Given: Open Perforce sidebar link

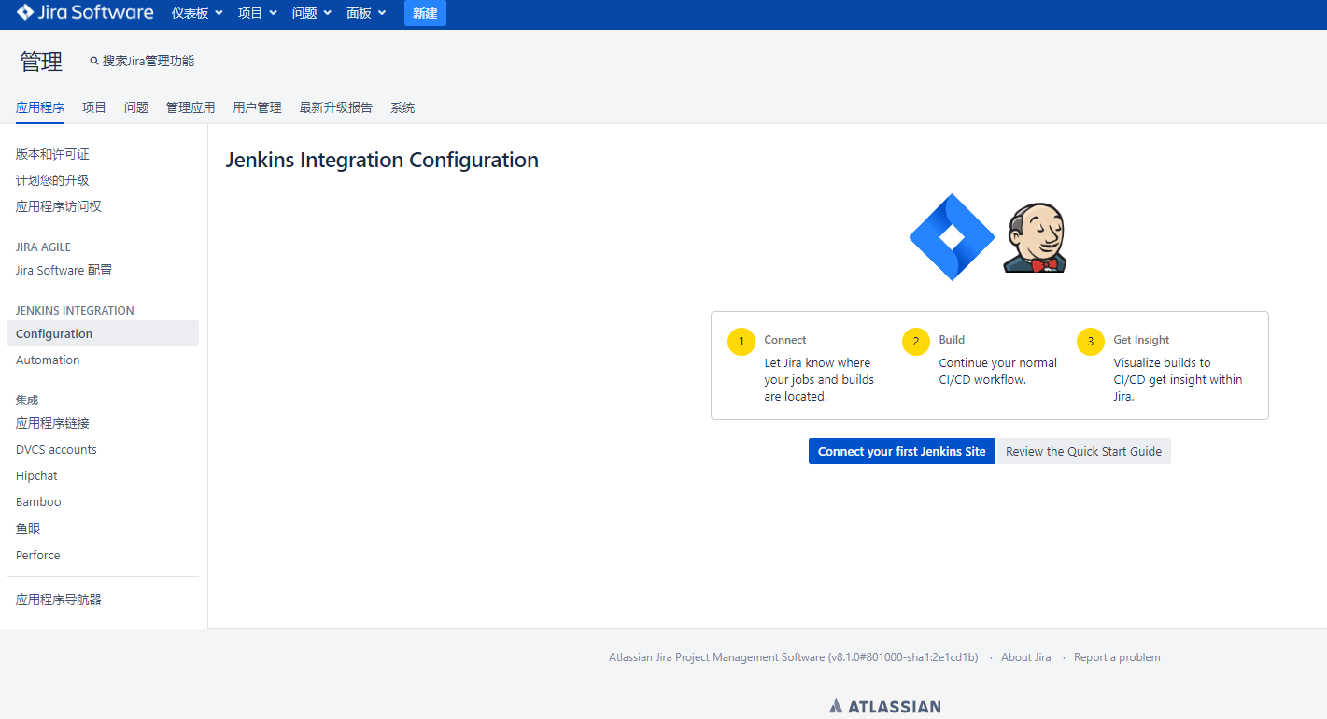Looking at the screenshot, I should tap(37, 555).
